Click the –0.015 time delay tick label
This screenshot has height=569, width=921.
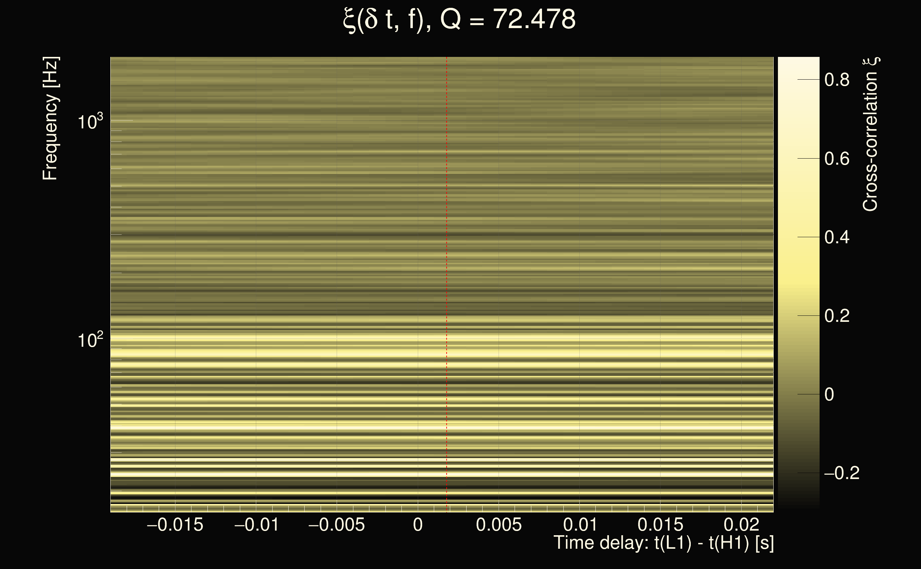(175, 525)
